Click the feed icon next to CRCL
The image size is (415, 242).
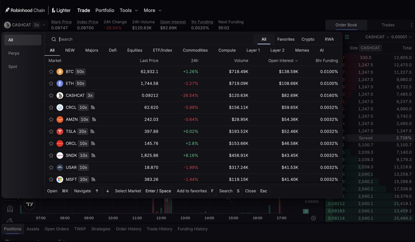(x=93, y=108)
